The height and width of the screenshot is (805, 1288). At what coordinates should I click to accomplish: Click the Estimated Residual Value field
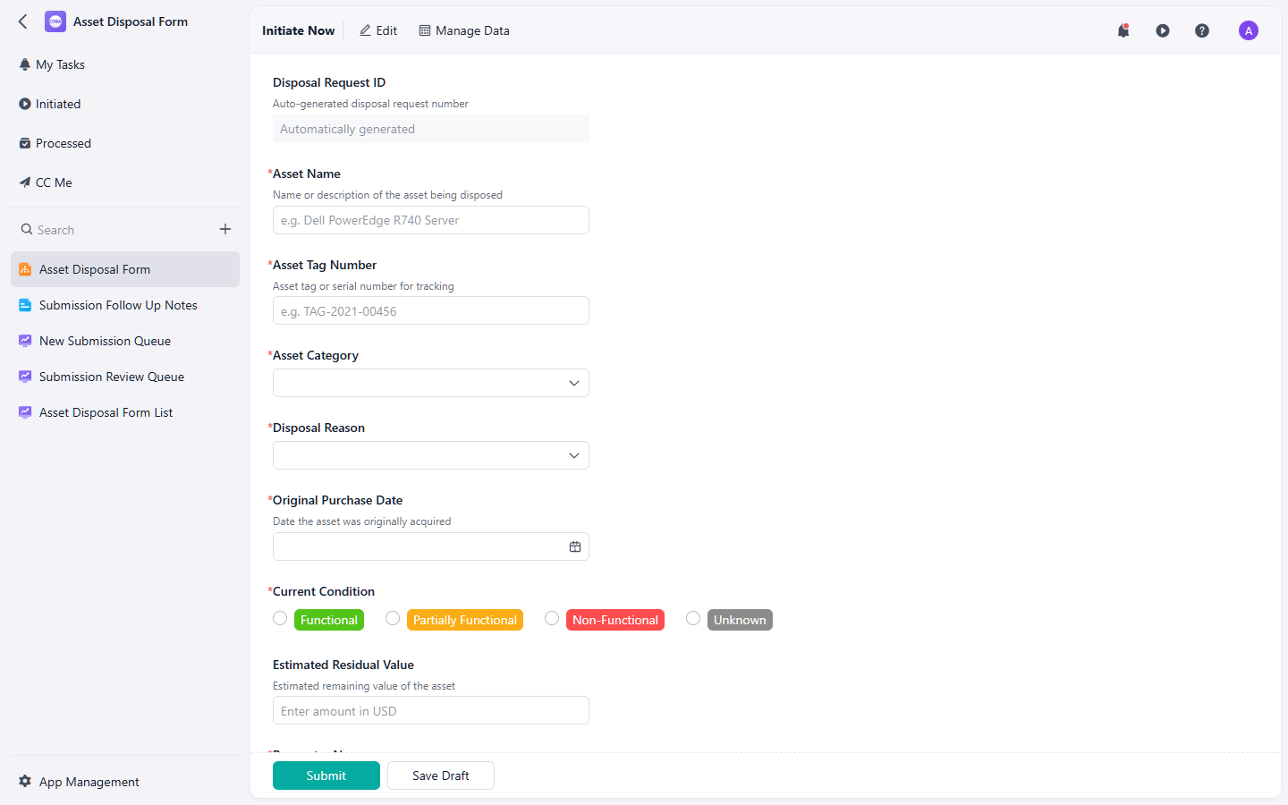[x=431, y=710]
